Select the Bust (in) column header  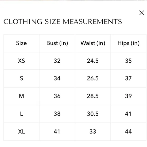tap(57, 43)
